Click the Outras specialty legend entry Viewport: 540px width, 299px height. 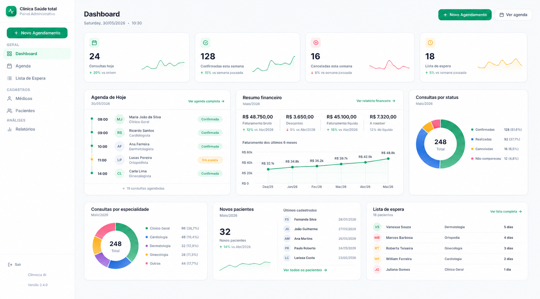click(172, 263)
